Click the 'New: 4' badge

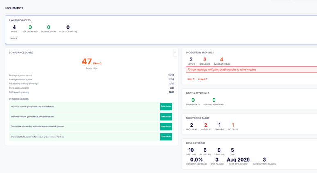click(14, 39)
